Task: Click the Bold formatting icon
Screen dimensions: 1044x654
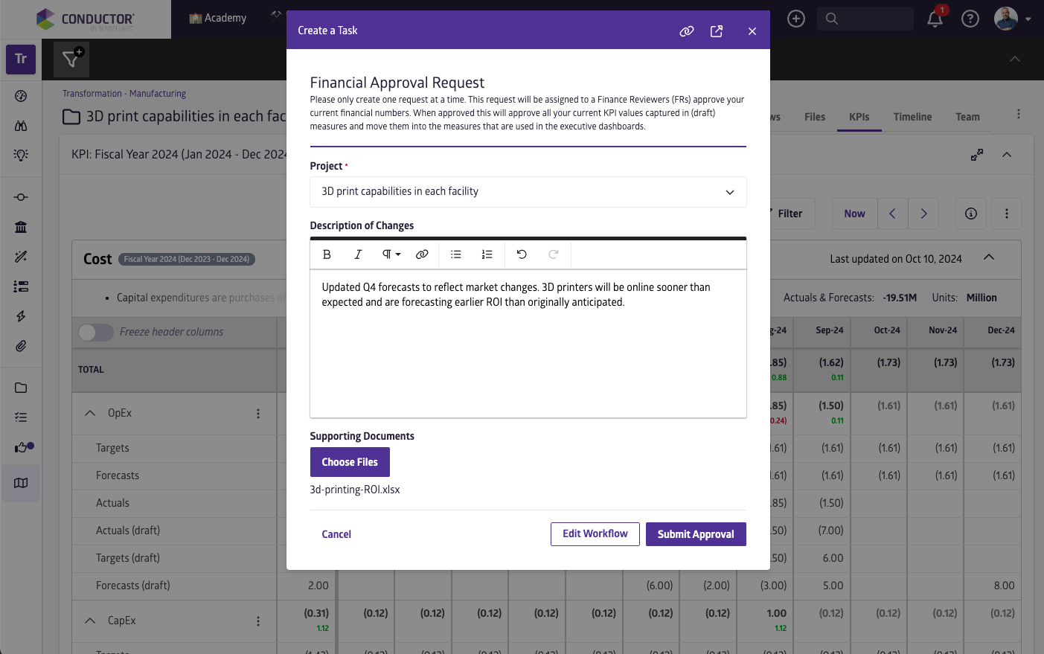Action: 327,254
